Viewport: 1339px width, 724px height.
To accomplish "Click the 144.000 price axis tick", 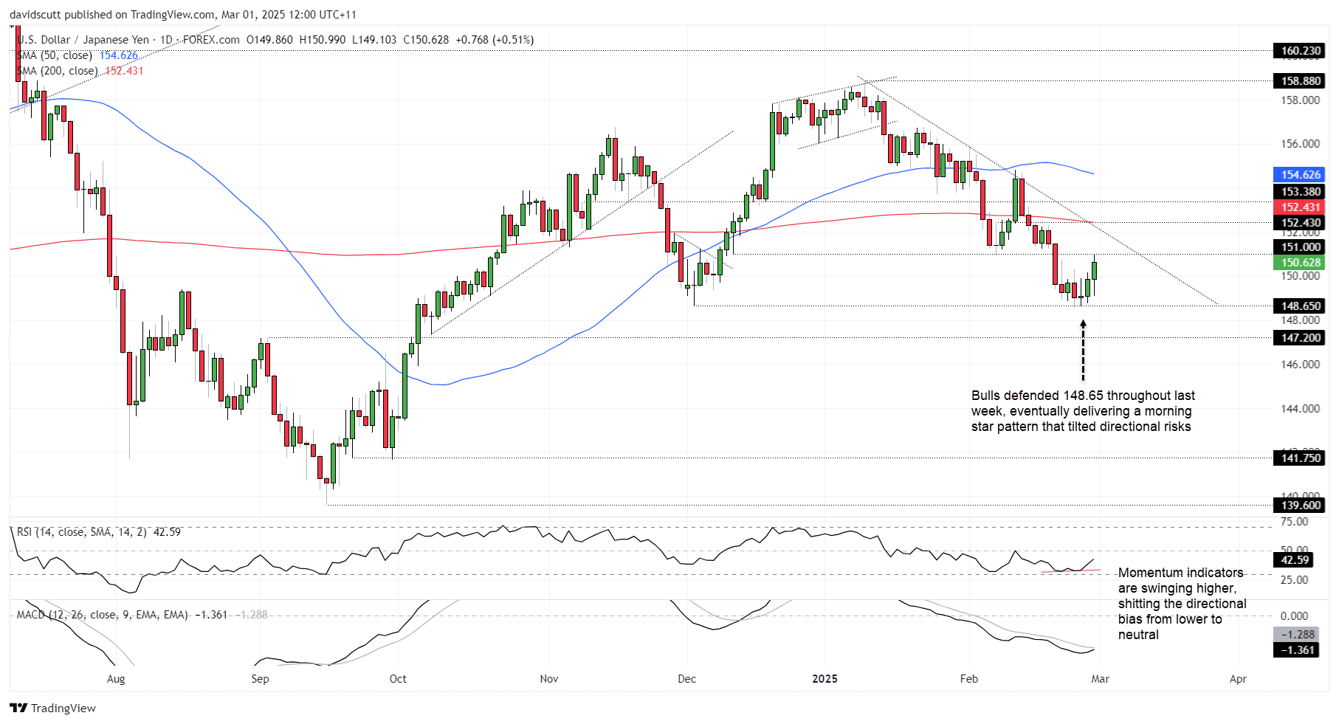I will pyautogui.click(x=1300, y=409).
